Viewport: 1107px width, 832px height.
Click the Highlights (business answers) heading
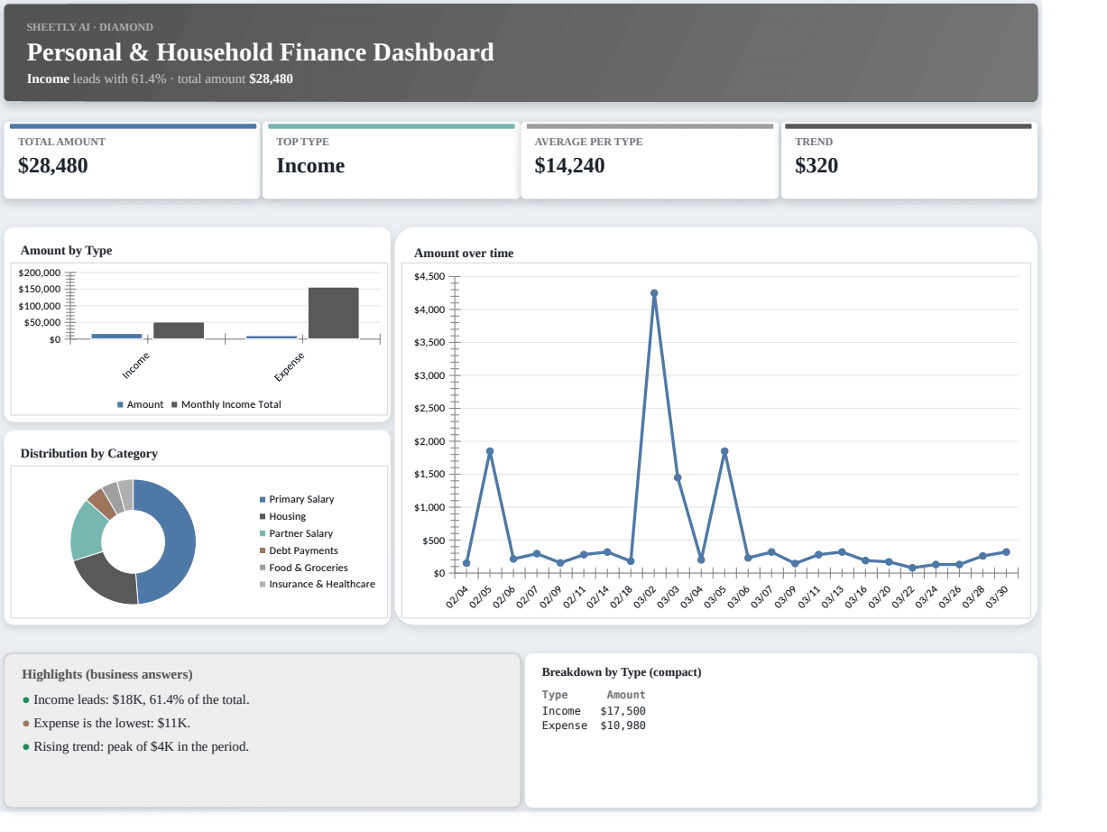[107, 674]
